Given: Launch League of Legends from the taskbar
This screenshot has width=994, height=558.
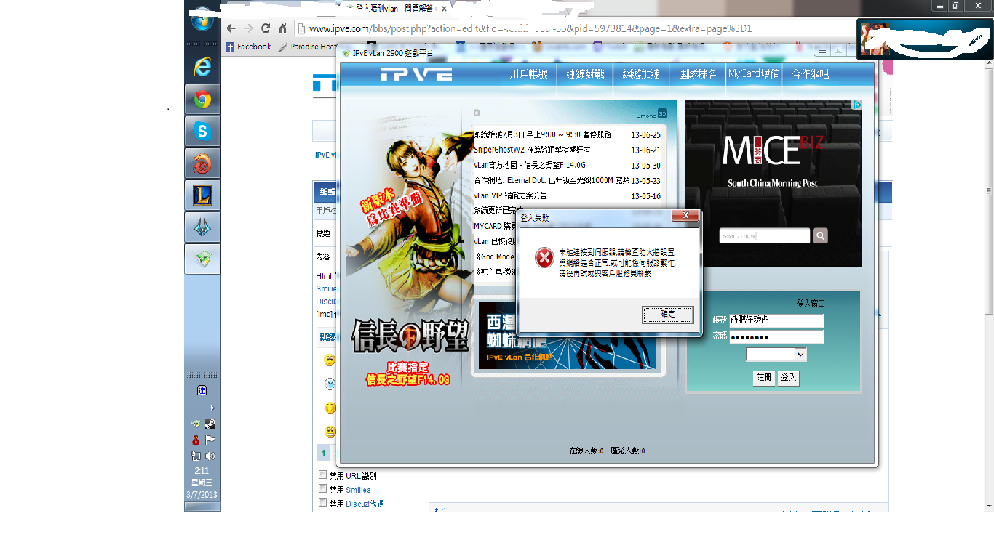Looking at the screenshot, I should (x=202, y=195).
